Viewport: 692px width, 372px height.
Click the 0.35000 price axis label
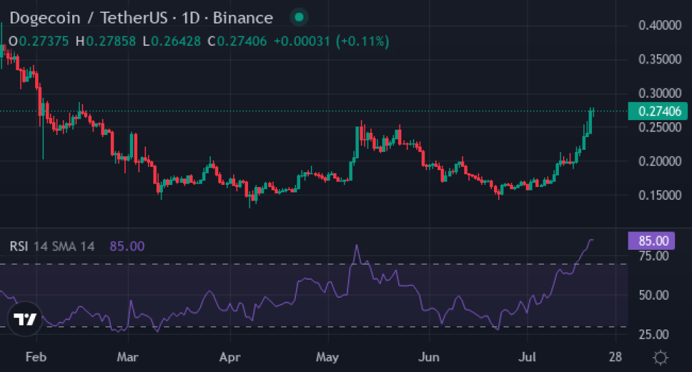[x=660, y=59]
